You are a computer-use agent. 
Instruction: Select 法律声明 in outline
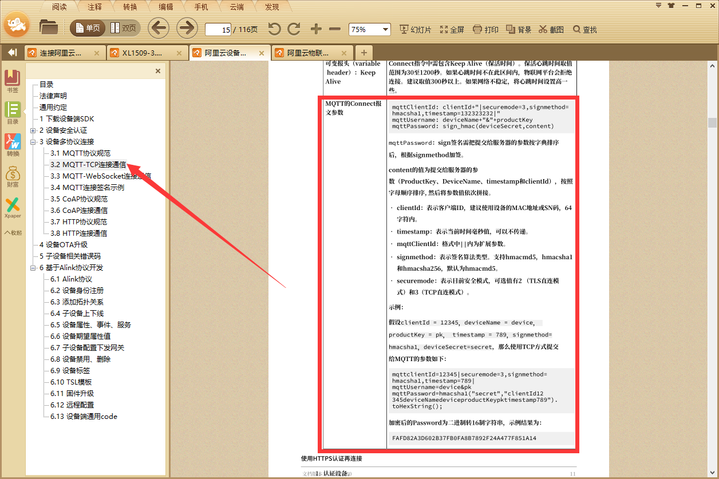53,96
